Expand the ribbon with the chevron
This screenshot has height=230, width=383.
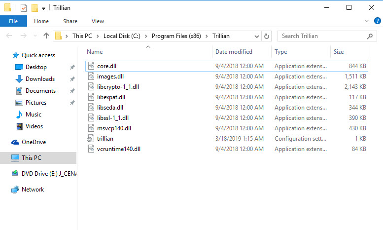[367, 21]
